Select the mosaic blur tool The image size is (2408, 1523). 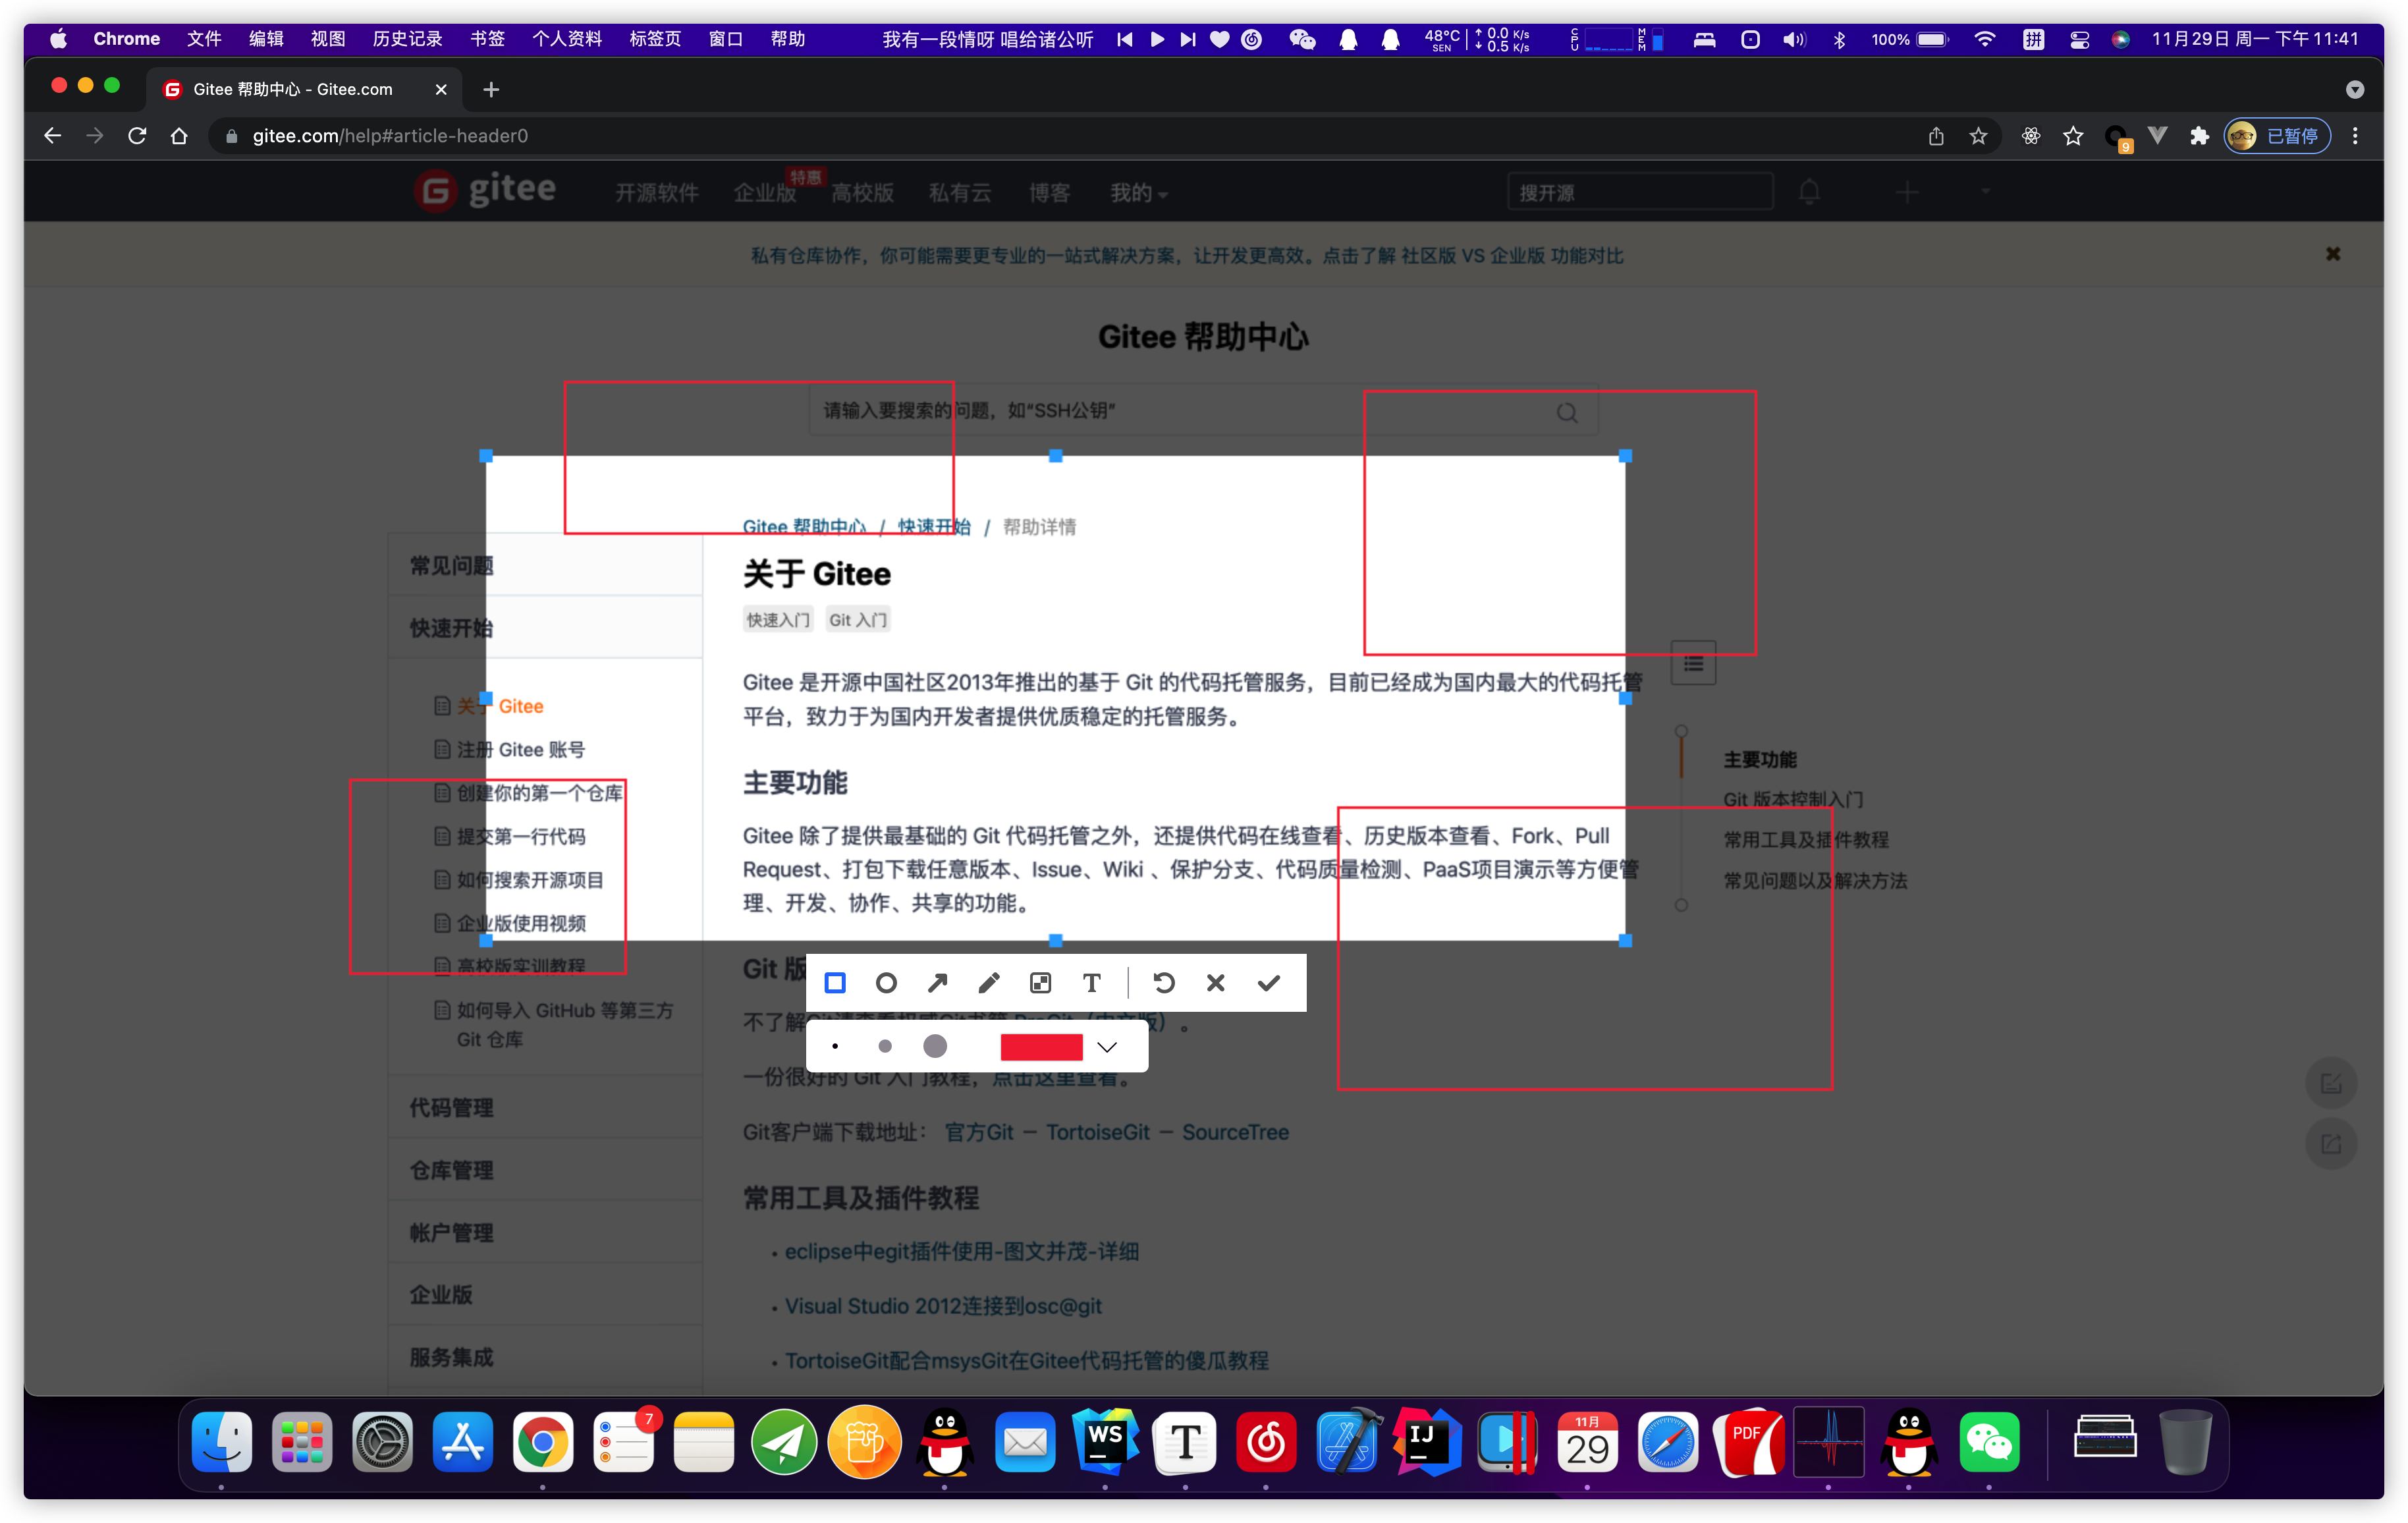[1040, 983]
